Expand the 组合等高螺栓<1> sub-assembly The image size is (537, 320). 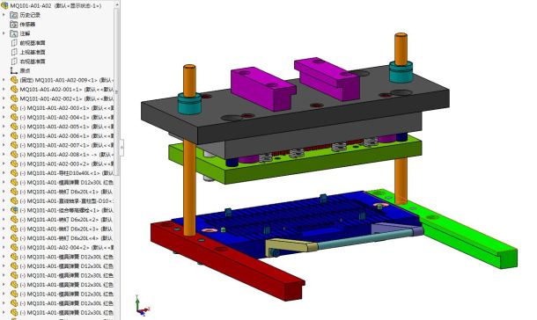[x=4, y=210]
